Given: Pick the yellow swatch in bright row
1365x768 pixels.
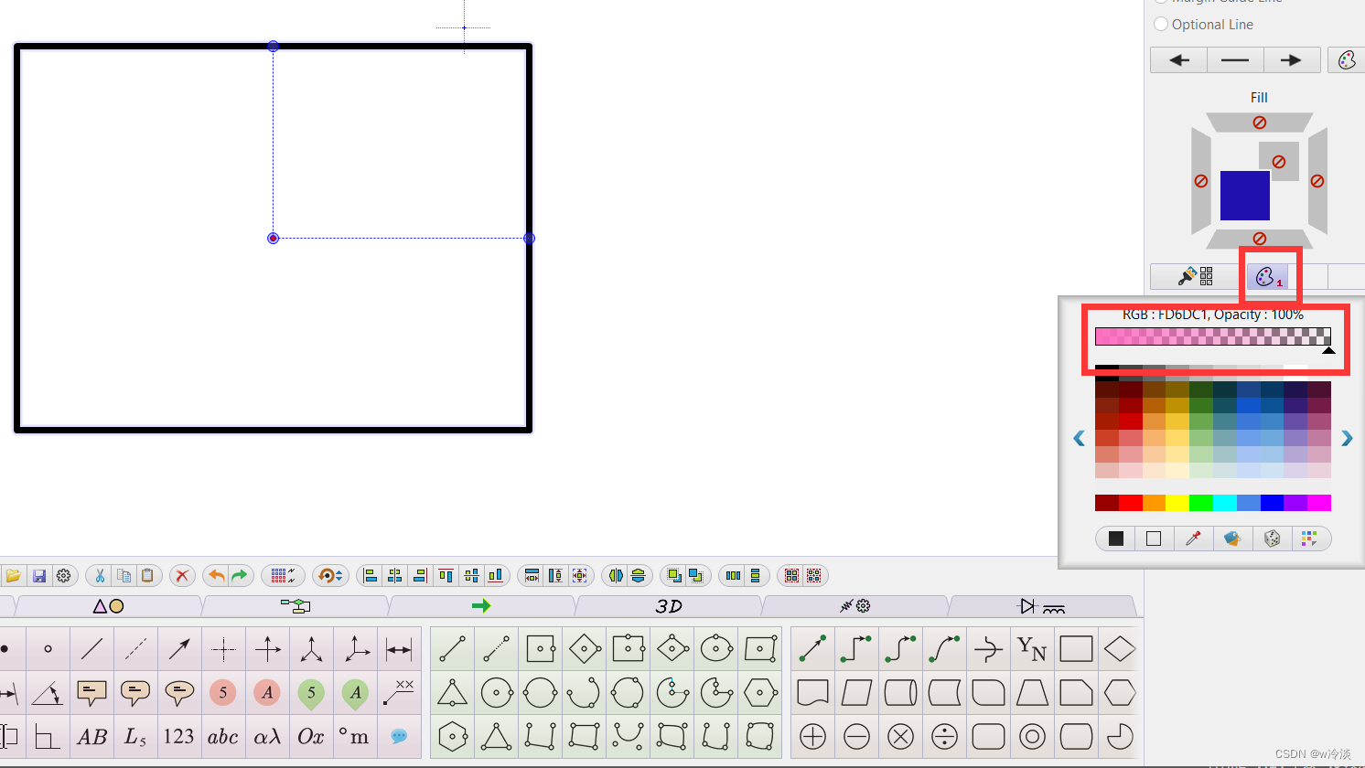Looking at the screenshot, I should pos(1177,503).
